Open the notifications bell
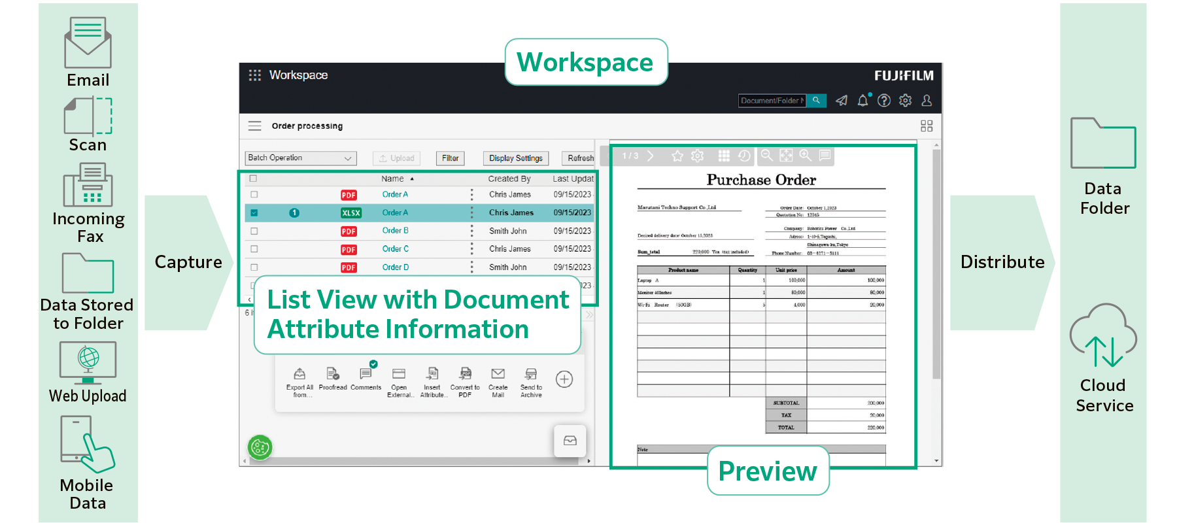Screen dimensions: 1177x525 tap(862, 101)
